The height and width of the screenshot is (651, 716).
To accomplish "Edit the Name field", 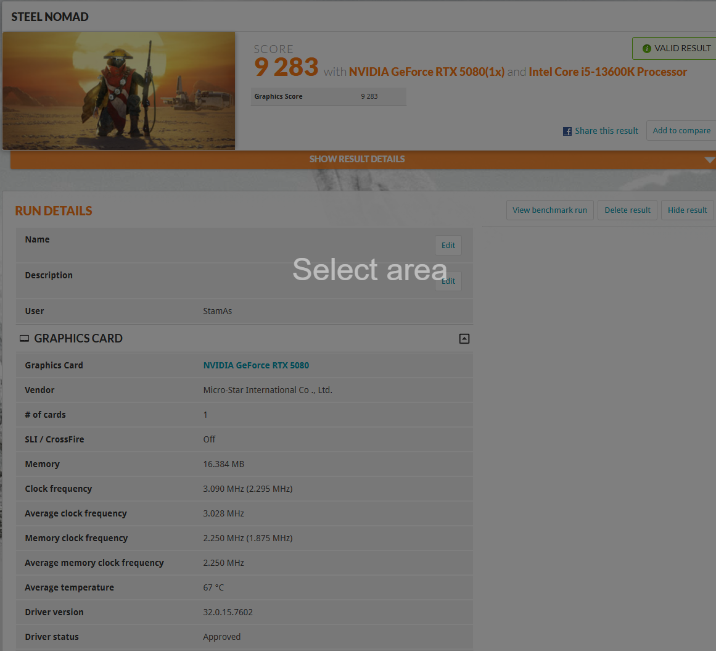I will pos(448,246).
